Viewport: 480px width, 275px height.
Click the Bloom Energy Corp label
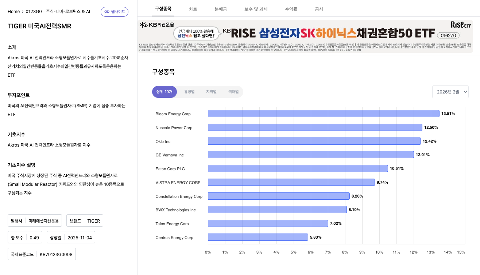pyautogui.click(x=173, y=114)
